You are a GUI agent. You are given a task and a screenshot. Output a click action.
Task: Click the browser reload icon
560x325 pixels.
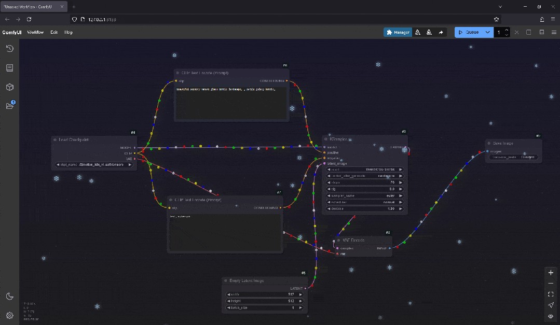coord(29,19)
